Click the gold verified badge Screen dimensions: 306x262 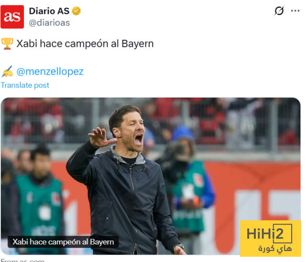pos(76,11)
